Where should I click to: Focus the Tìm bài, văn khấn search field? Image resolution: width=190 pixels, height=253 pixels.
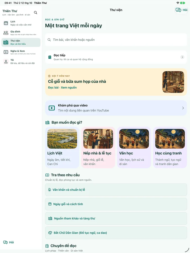coord(116,40)
